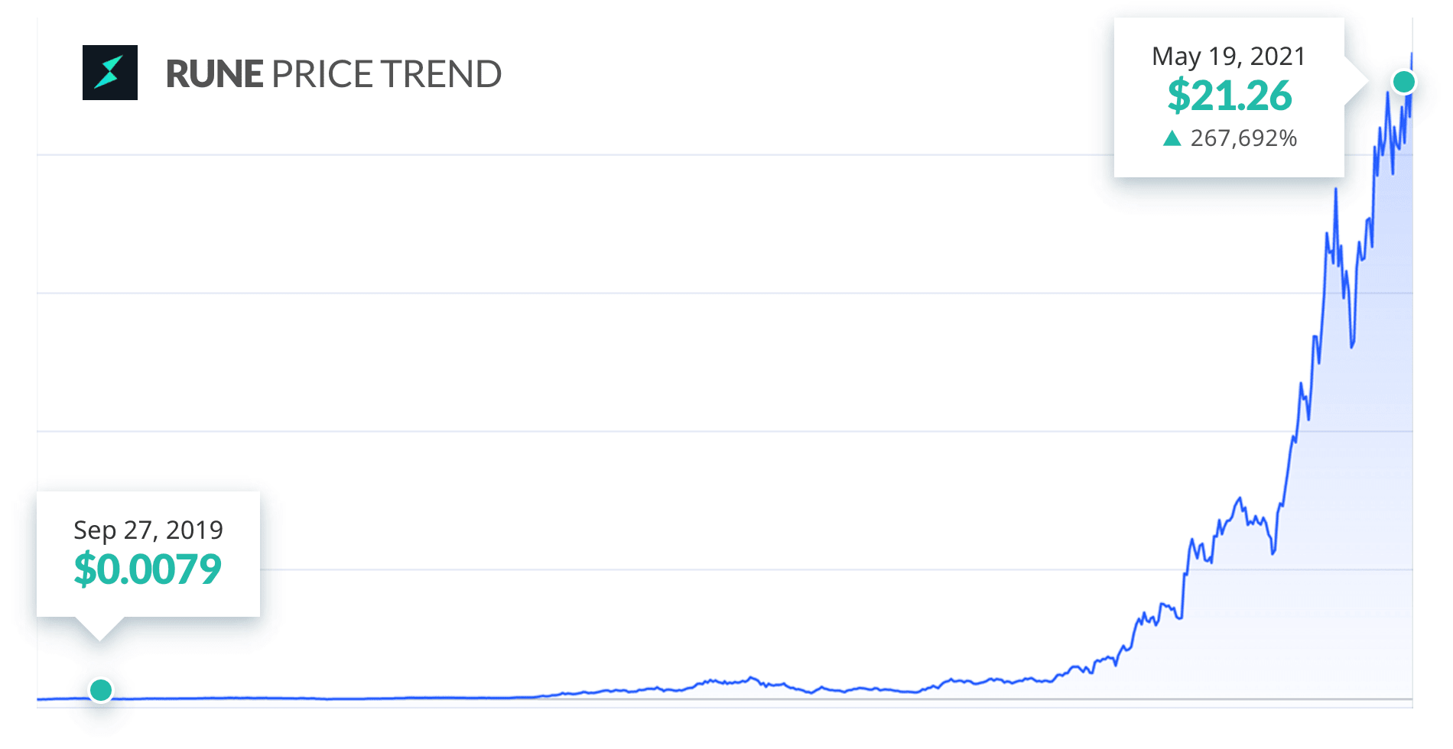Click the $0.0079 starting price value
The height and width of the screenshot is (749, 1453).
point(148,570)
